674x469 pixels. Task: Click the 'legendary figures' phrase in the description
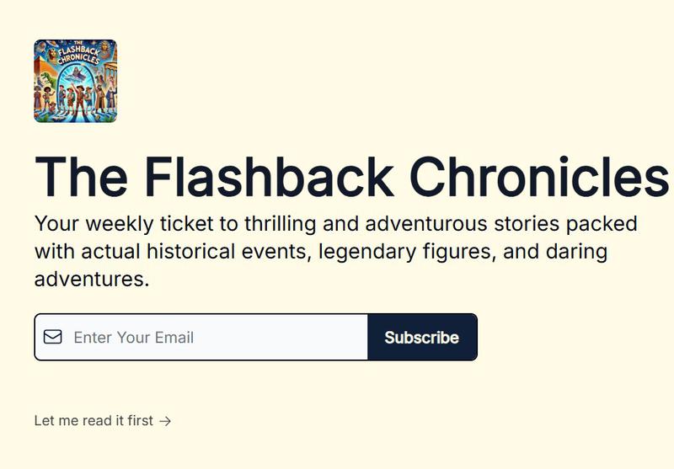pos(404,252)
